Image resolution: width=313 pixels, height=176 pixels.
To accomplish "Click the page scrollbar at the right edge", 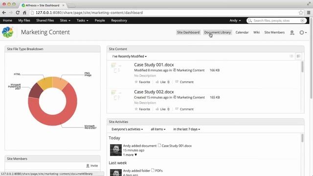I will coord(311,58).
